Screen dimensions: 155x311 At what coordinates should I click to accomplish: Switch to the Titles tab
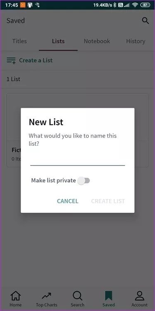click(x=19, y=41)
